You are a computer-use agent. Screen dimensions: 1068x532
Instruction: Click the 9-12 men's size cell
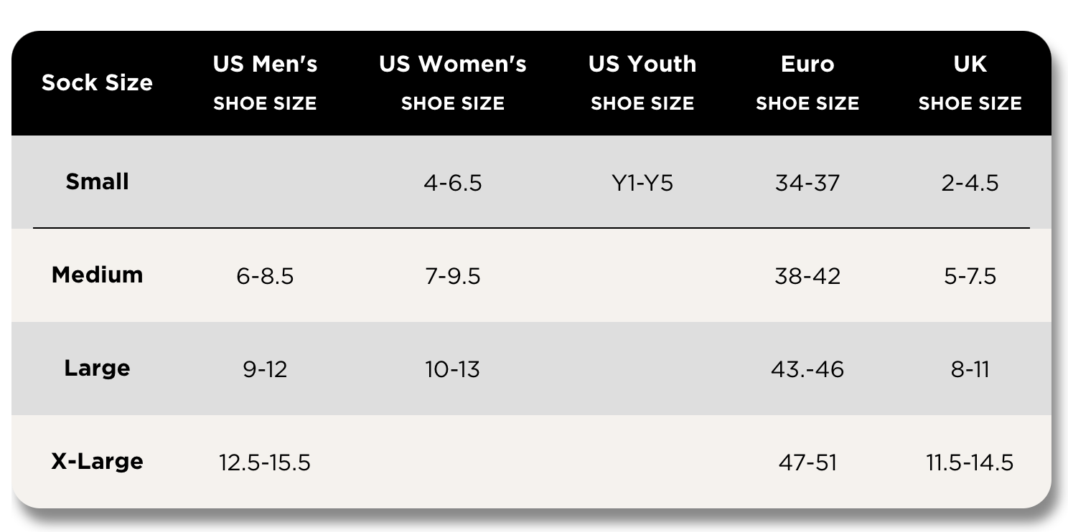[265, 370]
